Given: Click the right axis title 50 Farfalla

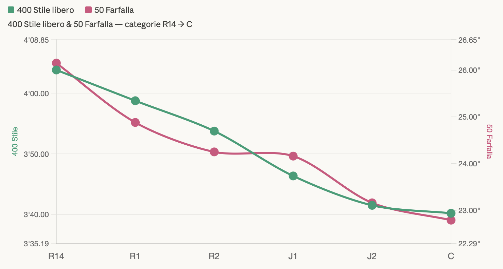Looking at the screenshot, I should 489,142.
